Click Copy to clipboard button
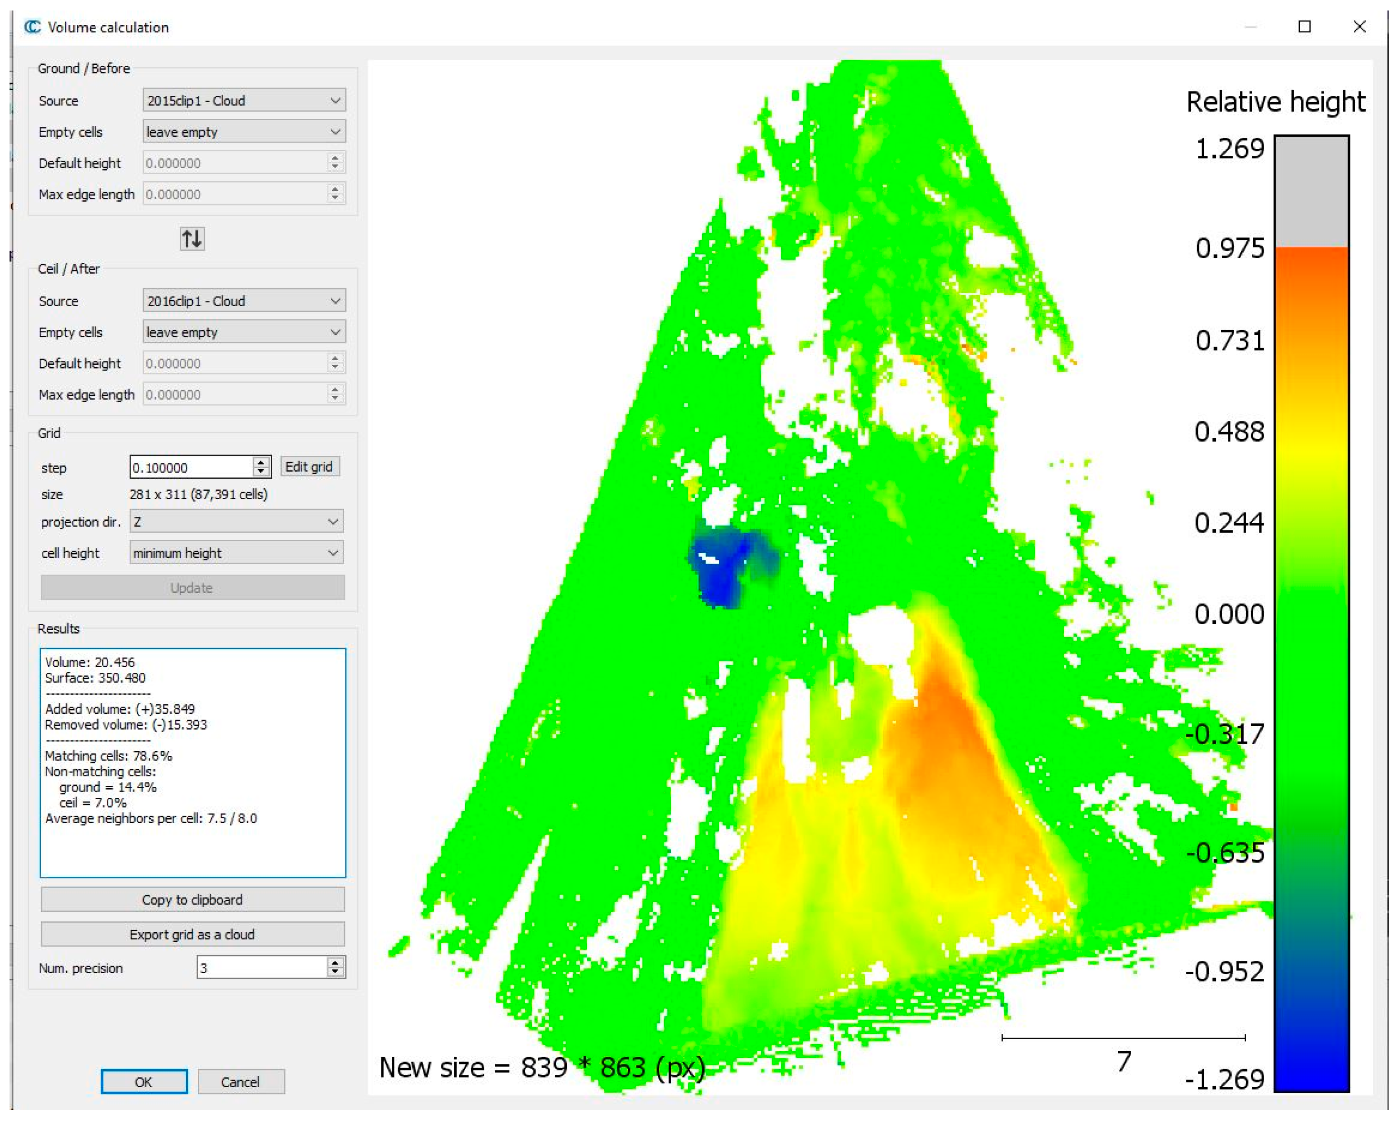This screenshot has height=1123, width=1400. coord(192,899)
